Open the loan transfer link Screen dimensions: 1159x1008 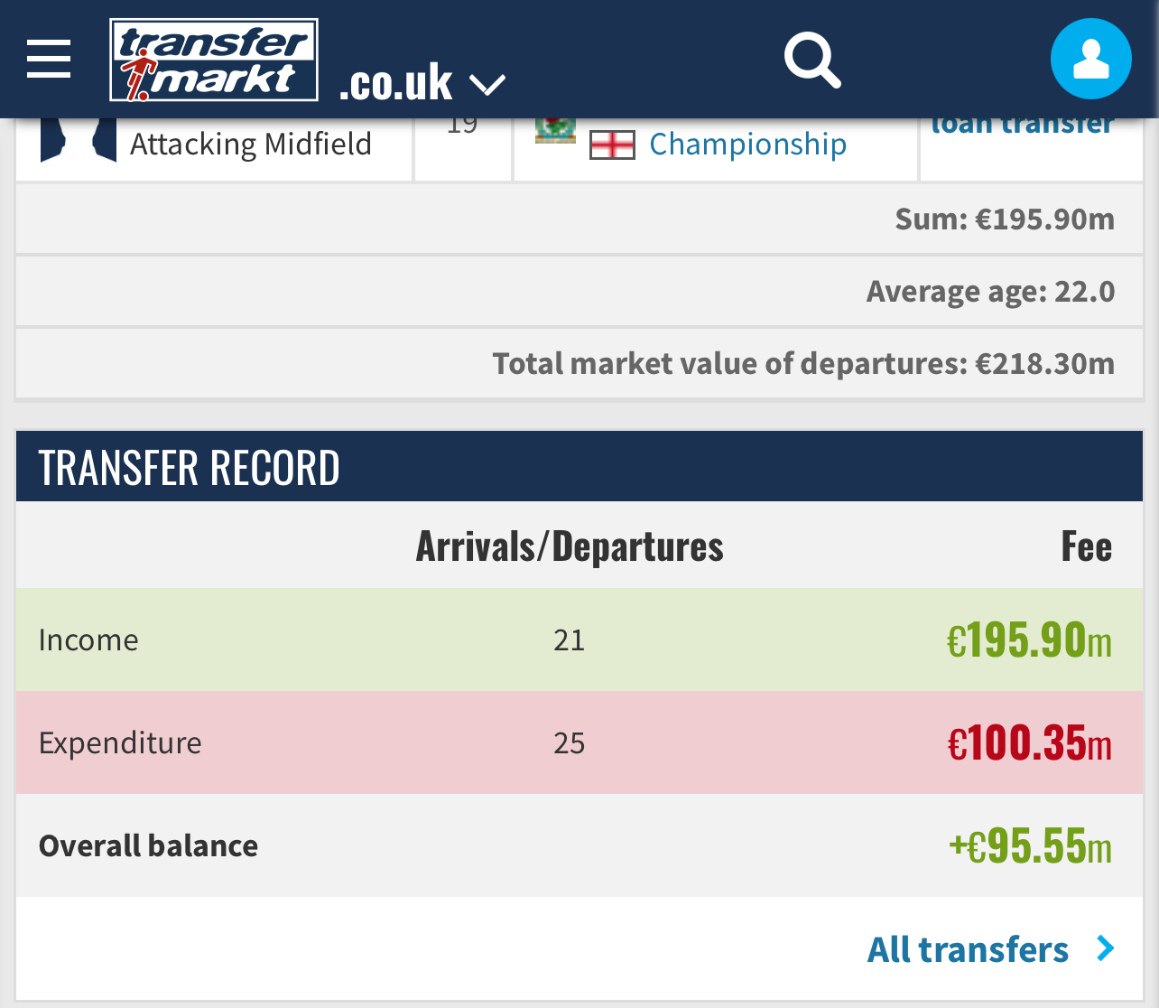click(x=1023, y=126)
